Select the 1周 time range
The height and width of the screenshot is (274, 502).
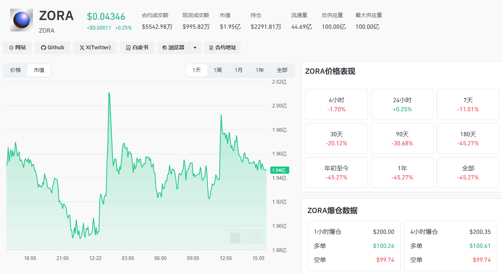(218, 70)
